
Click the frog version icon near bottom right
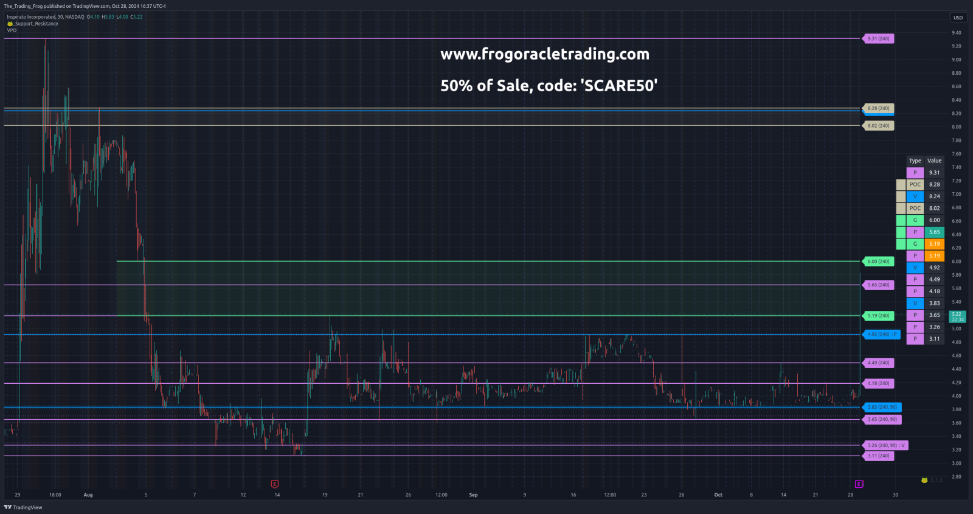924,480
